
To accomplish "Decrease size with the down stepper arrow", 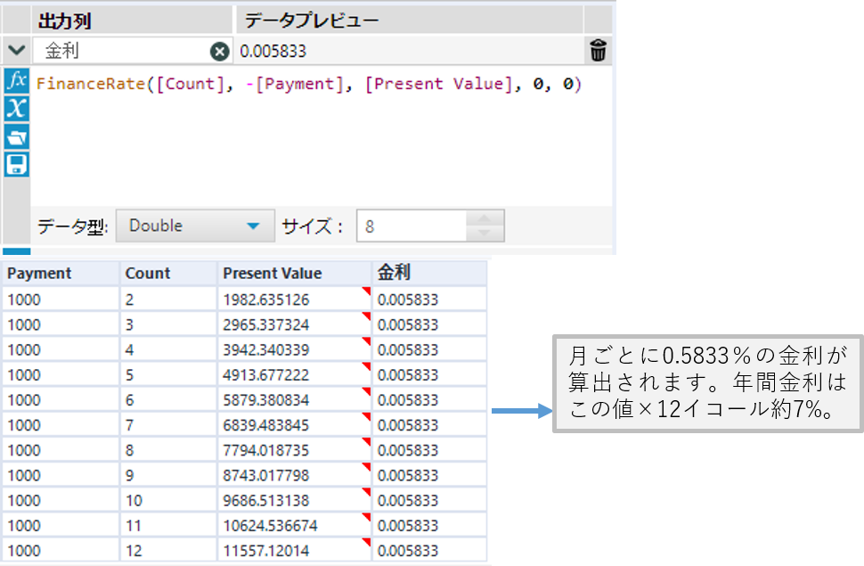I will point(484,234).
